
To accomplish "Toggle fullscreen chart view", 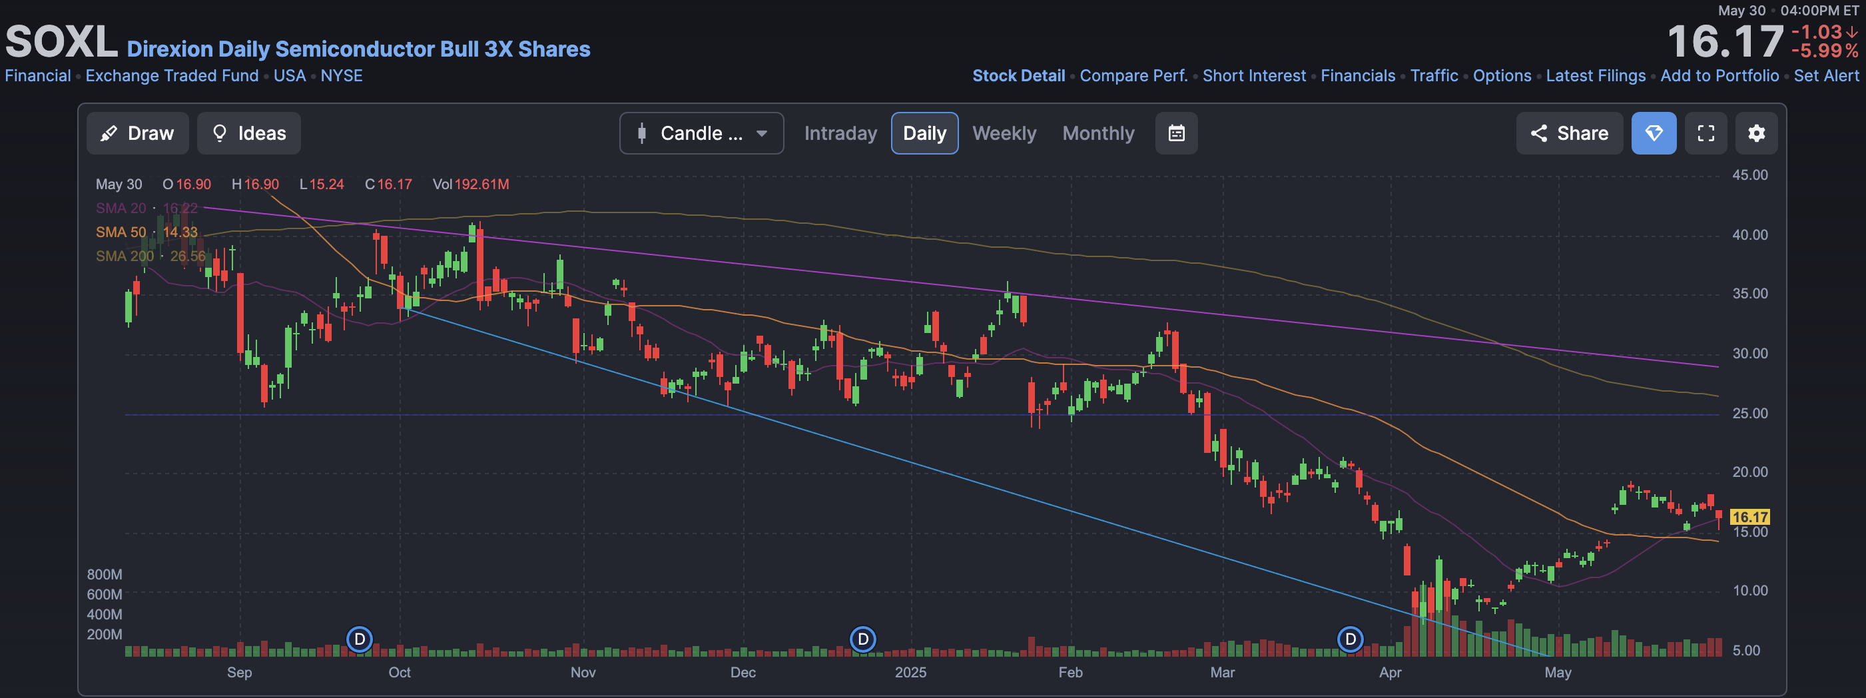I will pos(1706,133).
